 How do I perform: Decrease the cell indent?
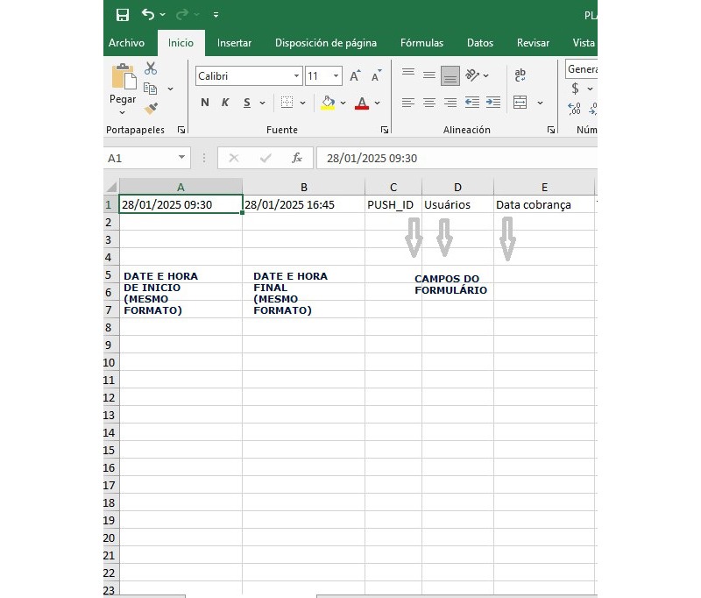472,103
